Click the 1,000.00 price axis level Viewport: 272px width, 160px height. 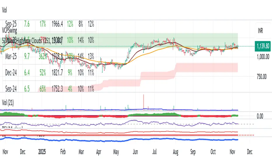[x=260, y=57]
